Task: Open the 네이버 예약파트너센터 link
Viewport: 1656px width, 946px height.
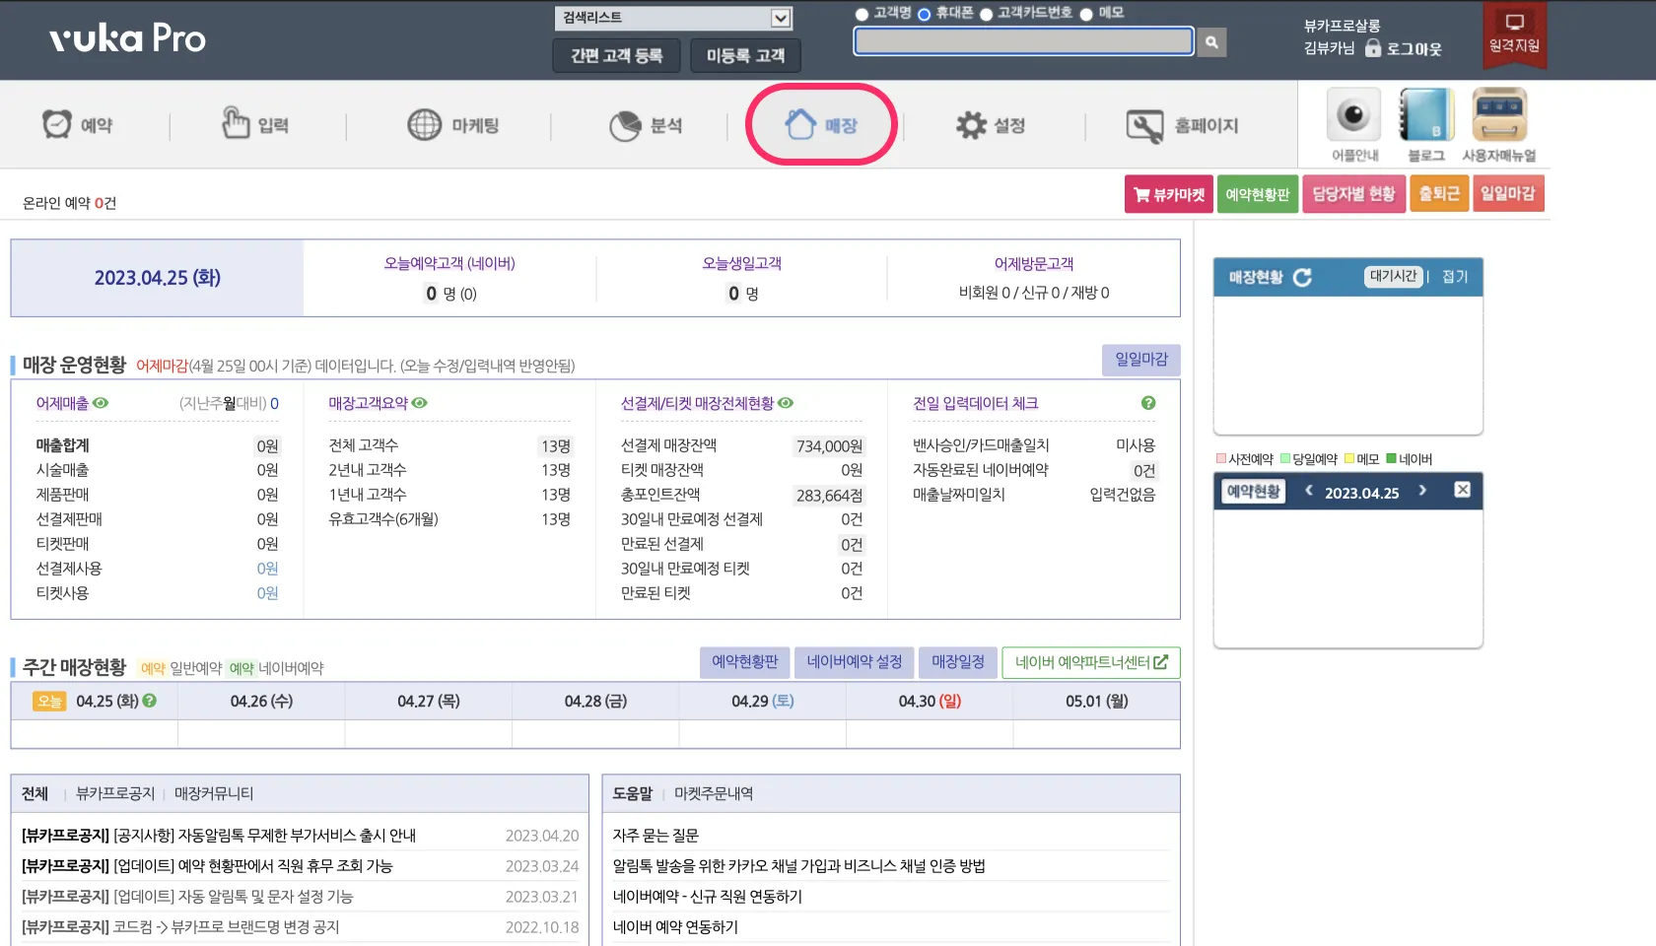Action: pyautogui.click(x=1091, y=663)
